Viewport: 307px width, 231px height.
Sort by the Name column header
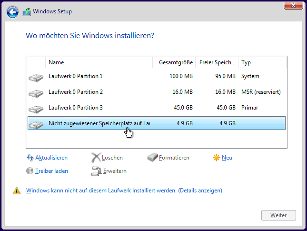[x=99, y=62]
